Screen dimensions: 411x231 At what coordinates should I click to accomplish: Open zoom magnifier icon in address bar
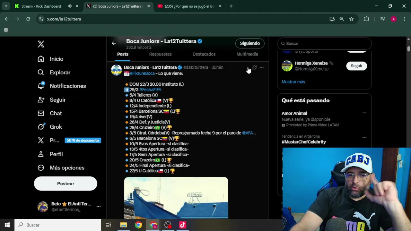point(342,19)
